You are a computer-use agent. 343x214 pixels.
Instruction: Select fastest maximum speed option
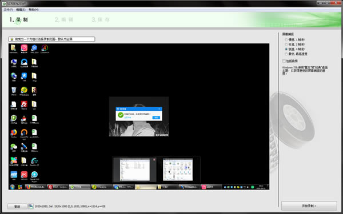click(x=296, y=54)
